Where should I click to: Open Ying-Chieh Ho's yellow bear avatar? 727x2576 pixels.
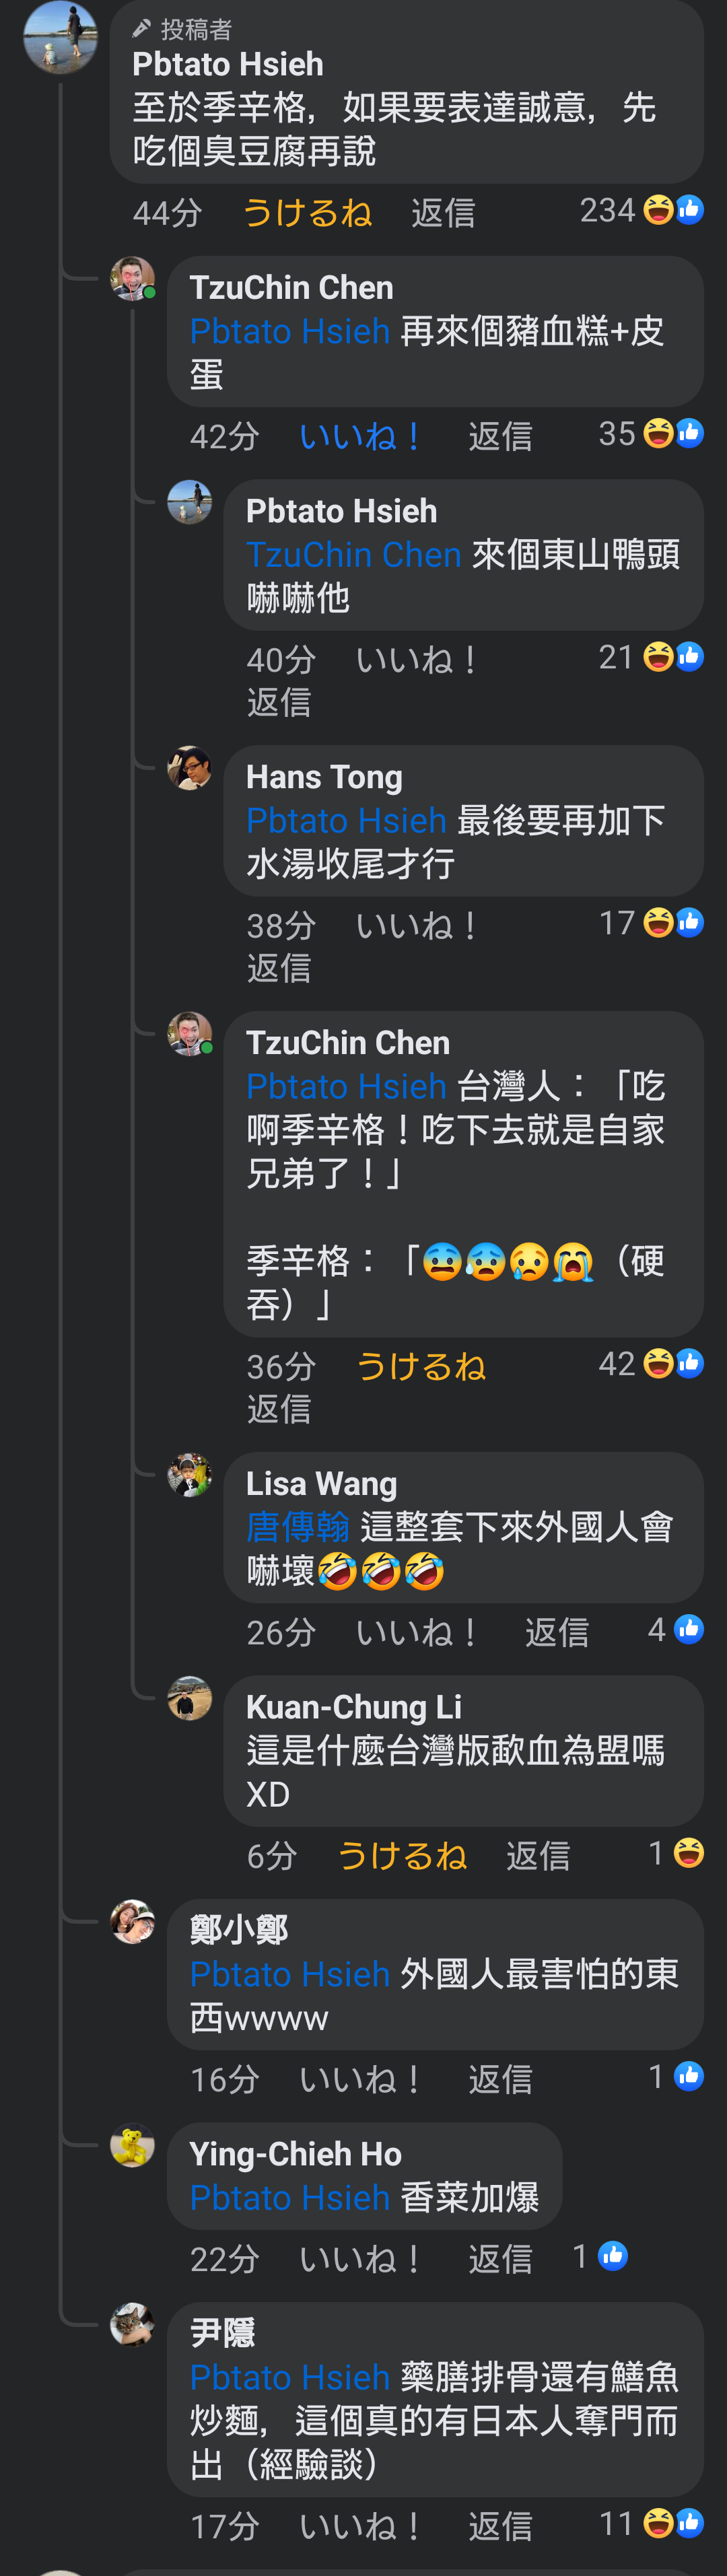click(x=132, y=2145)
